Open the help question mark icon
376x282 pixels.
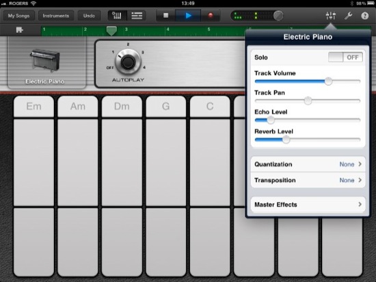tap(365, 16)
